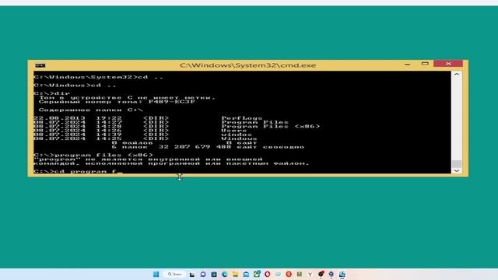Viewport: 498px width, 280px height.
Task: Open the Mail app on the taskbar
Action: tap(246, 275)
